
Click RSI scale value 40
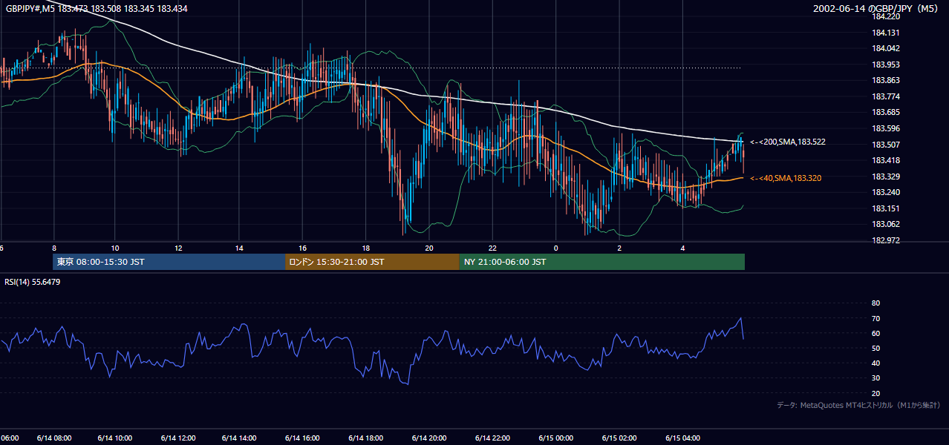(x=875, y=363)
